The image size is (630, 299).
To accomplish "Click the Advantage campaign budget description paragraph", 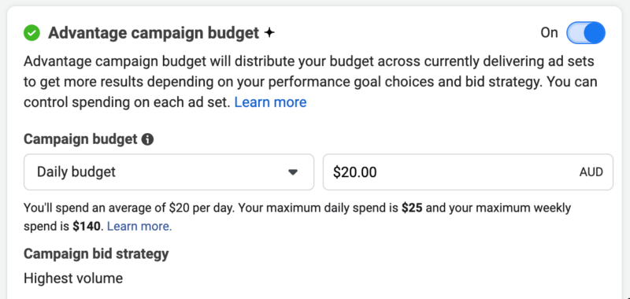I will click(x=310, y=83).
